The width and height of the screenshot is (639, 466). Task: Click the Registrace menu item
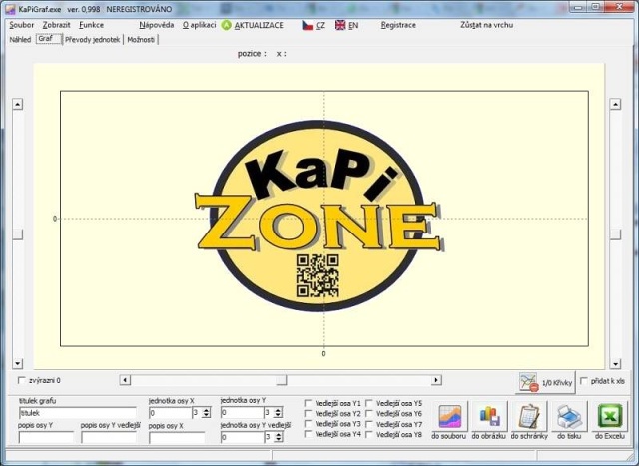398,24
